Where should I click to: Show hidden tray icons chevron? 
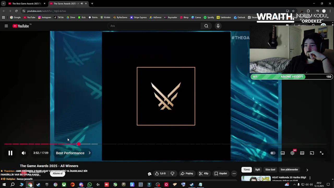[x=294, y=185]
